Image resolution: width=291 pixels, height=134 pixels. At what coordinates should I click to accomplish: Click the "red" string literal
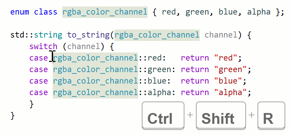(226, 58)
